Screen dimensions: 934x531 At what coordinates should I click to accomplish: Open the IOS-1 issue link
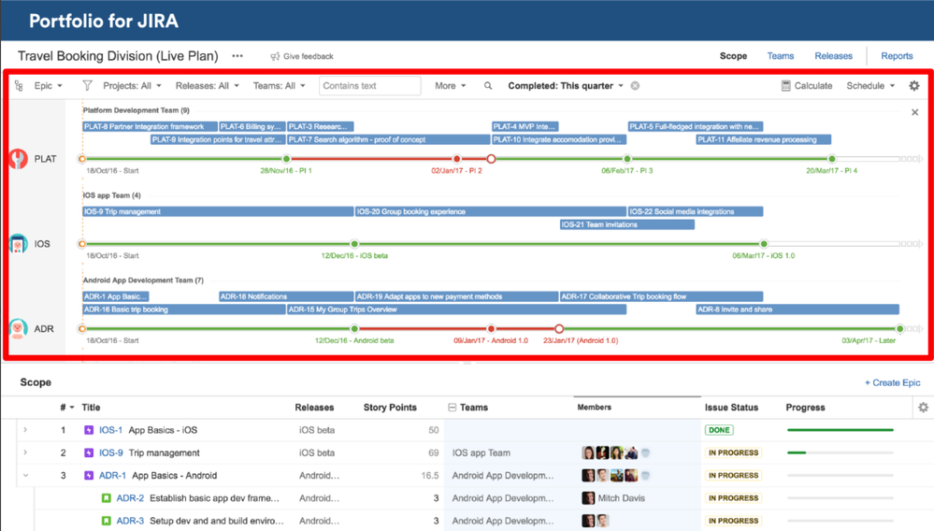click(110, 430)
